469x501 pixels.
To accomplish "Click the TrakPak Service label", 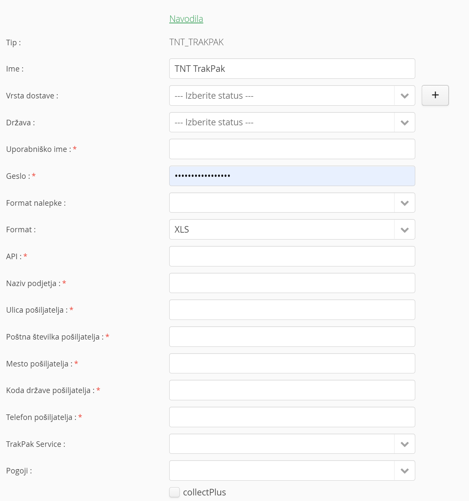I will point(36,444).
